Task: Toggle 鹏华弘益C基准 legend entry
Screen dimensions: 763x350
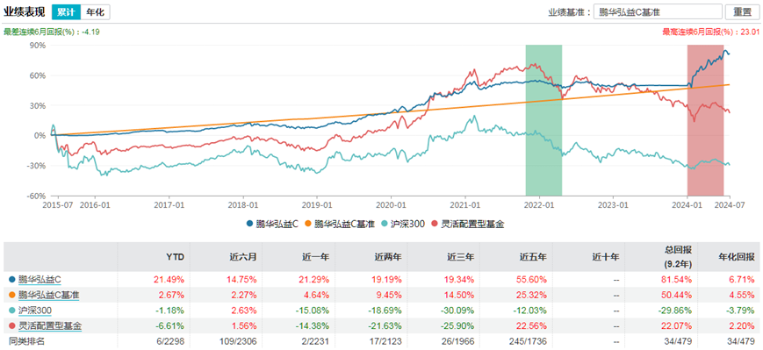Action: tap(339, 224)
